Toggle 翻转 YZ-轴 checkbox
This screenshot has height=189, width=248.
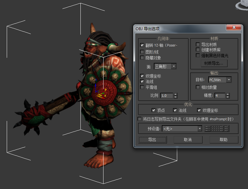(x=142, y=45)
